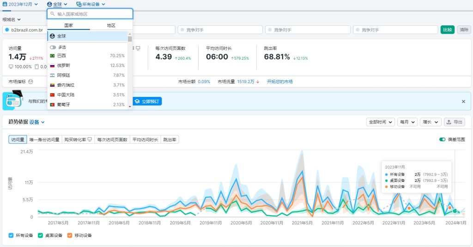Select the 购买转化率 chart tab

coord(78,139)
